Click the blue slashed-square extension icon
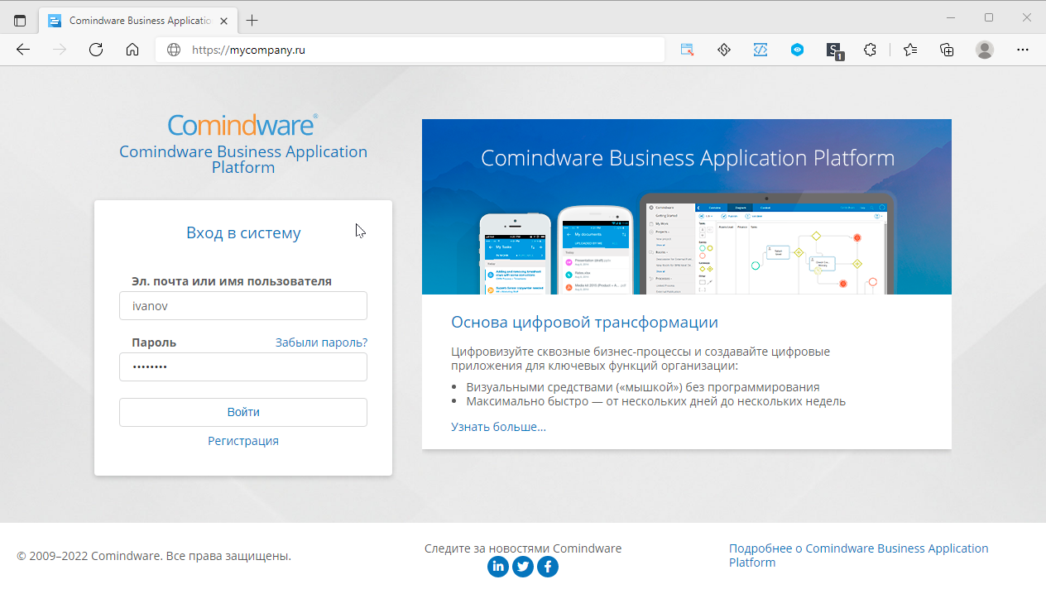Viewport: 1046px width, 589px height. pos(761,50)
